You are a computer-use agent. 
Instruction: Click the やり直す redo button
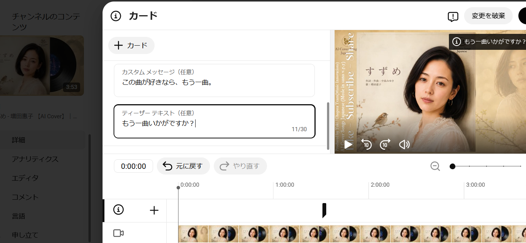[x=240, y=166]
